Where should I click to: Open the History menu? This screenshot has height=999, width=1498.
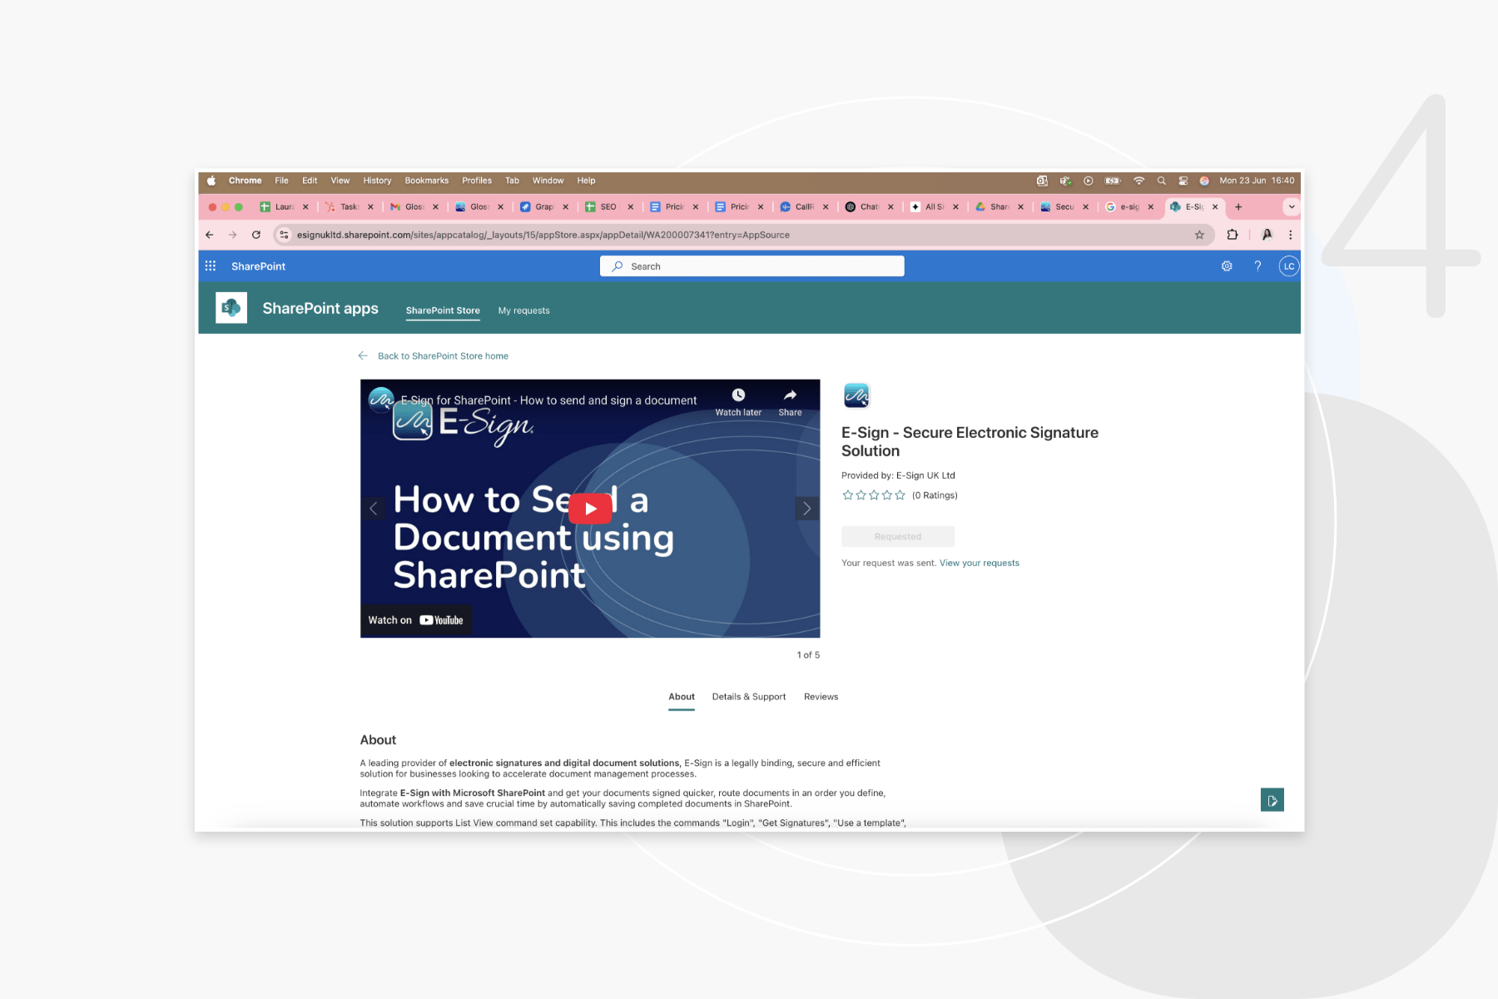click(x=377, y=181)
